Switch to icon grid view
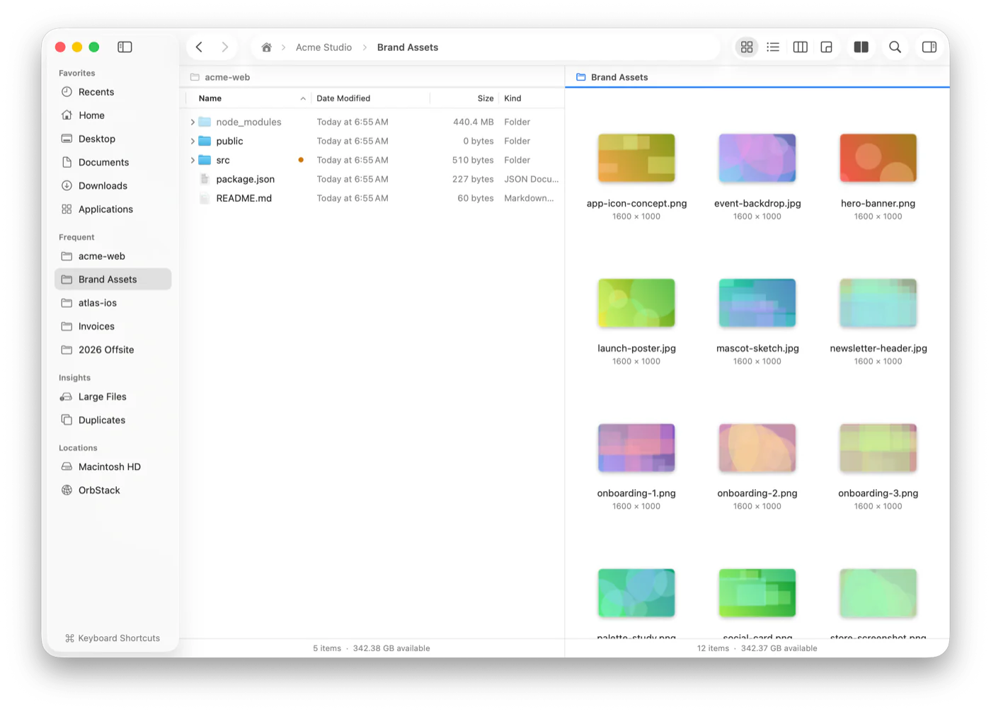 747,47
